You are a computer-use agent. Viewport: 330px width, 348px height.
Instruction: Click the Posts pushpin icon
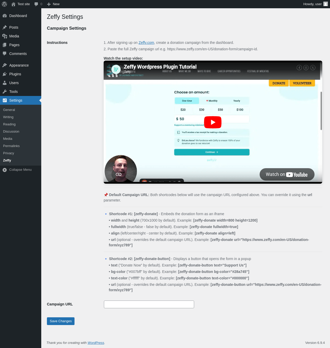coord(5,27)
